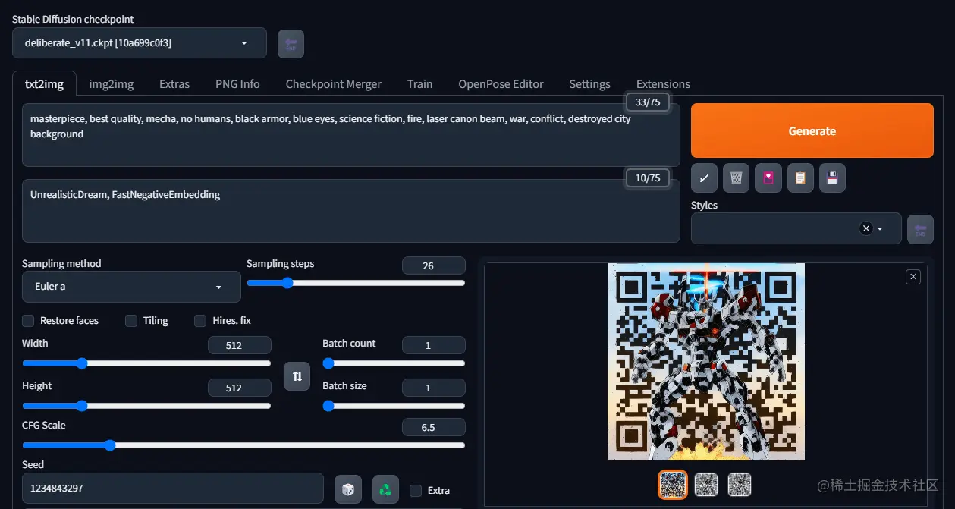Adjust the Batch count slider
This screenshot has height=509, width=955.
(x=394, y=363)
